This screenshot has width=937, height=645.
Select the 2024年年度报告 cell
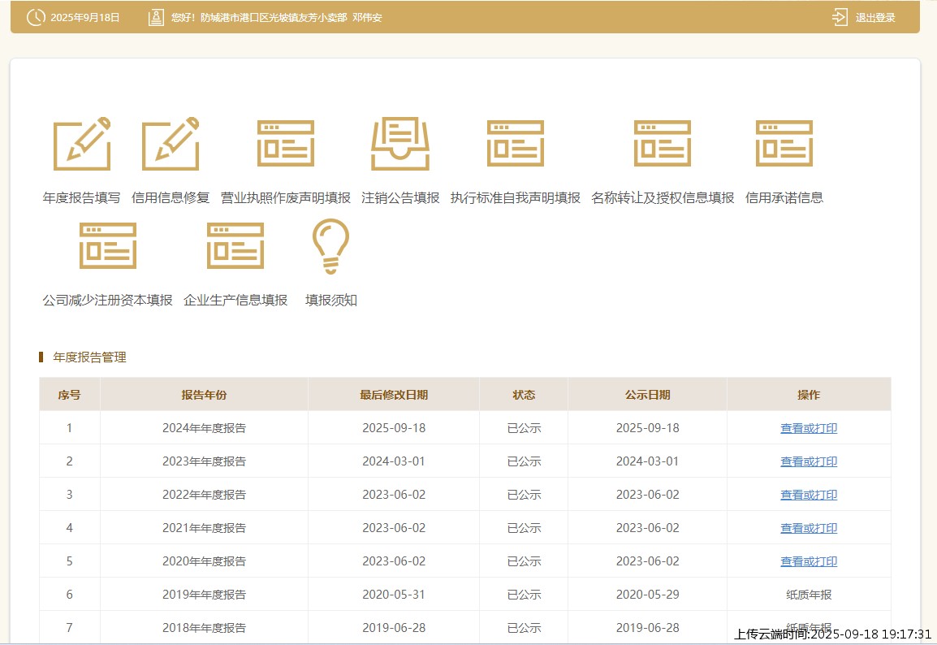pyautogui.click(x=204, y=428)
